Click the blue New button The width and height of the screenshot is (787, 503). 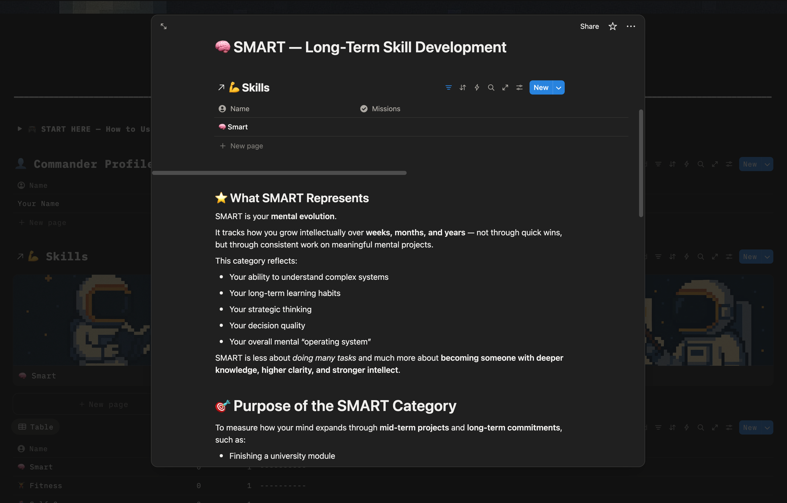click(x=541, y=87)
